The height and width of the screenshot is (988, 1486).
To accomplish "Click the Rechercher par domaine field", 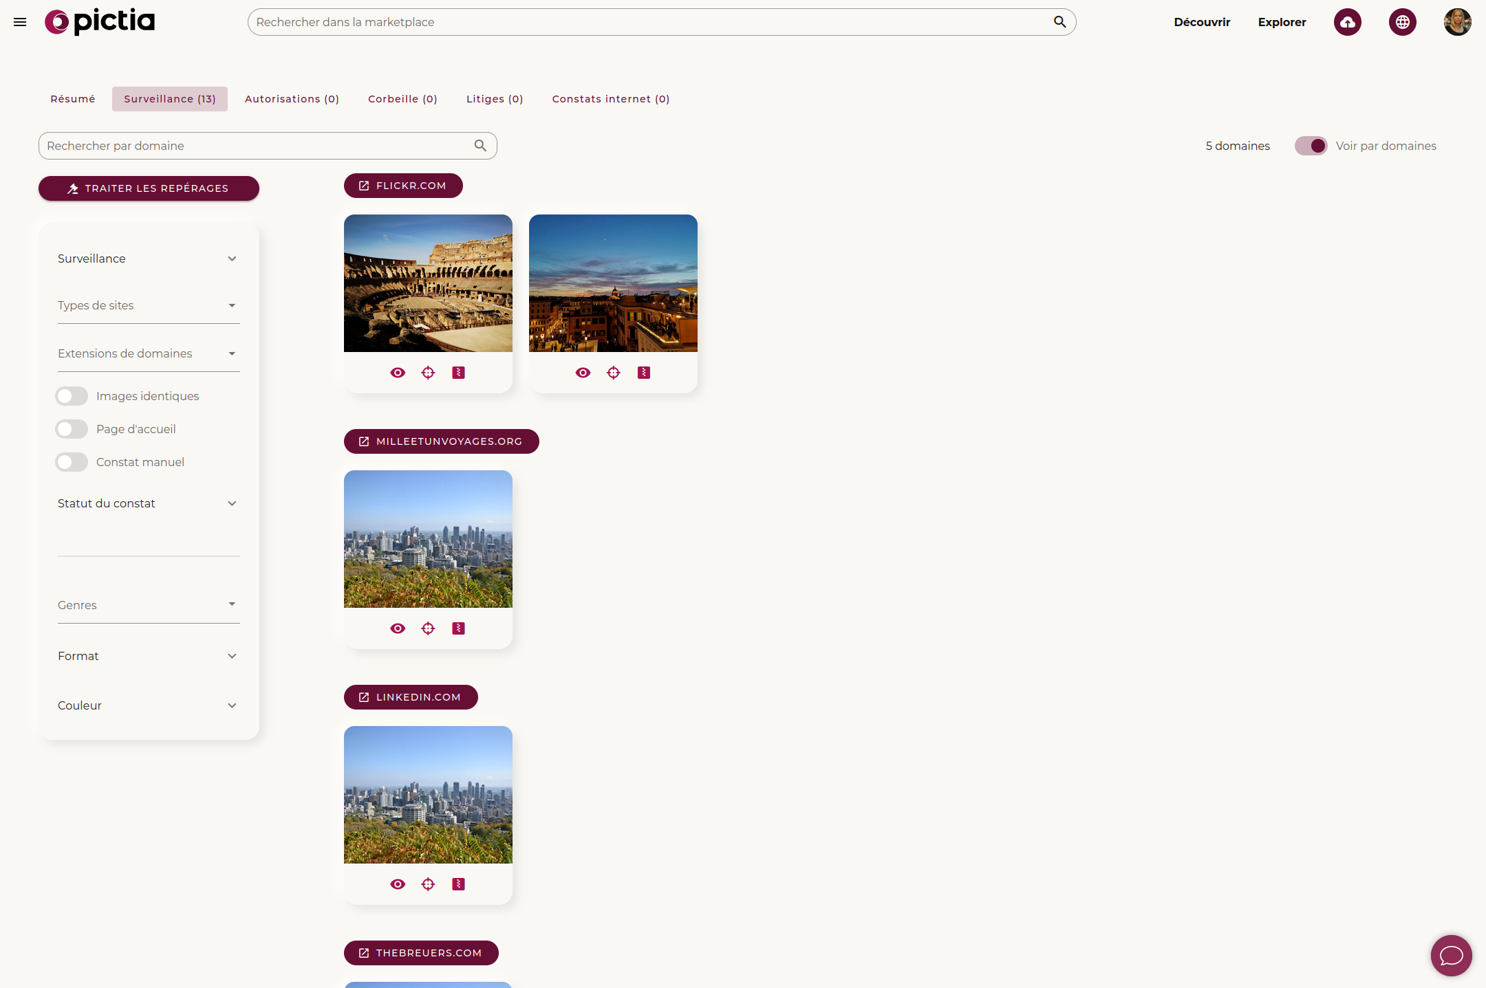I will point(255,146).
